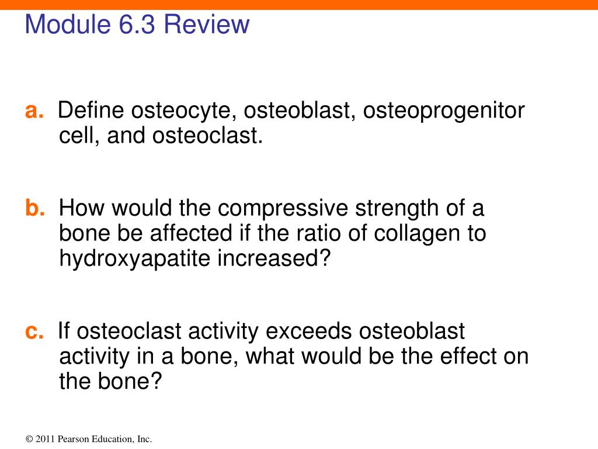
Task: Click the "© 2011 Pearson Education, Inc." copyright text
Action: [89, 439]
